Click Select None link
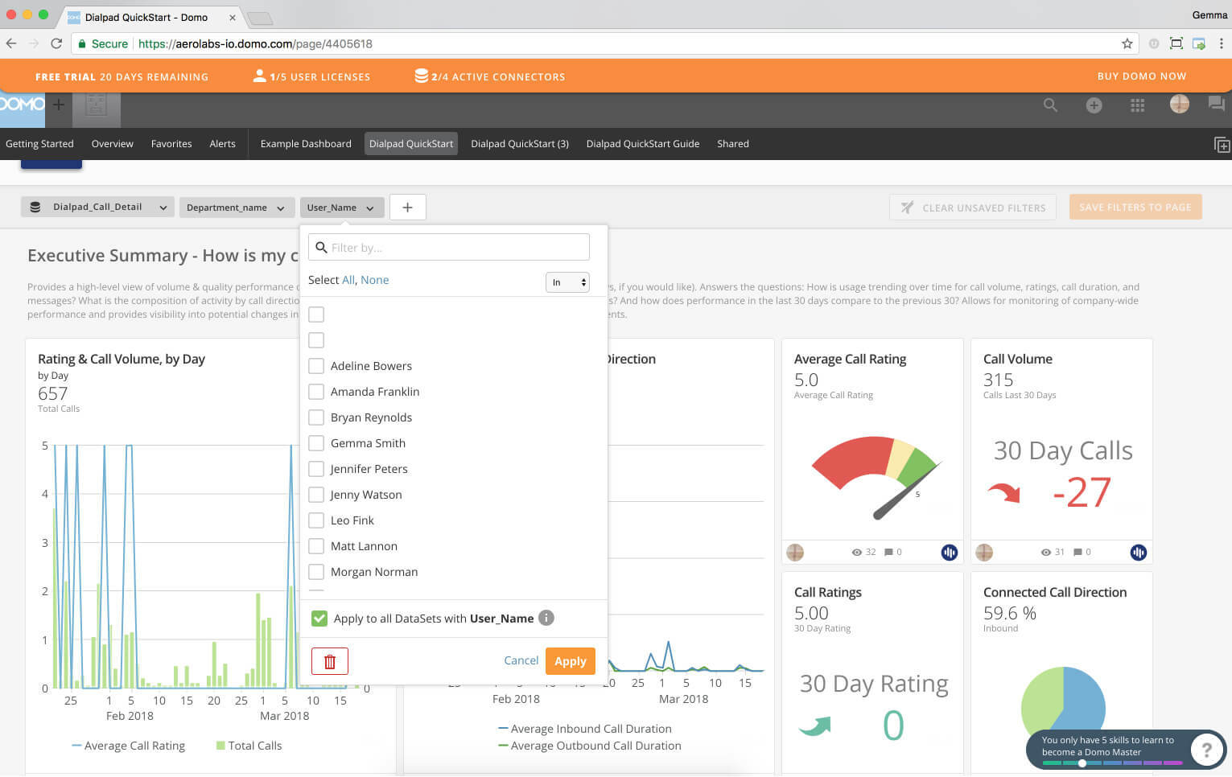Screen dimensions: 1232x777 [374, 280]
